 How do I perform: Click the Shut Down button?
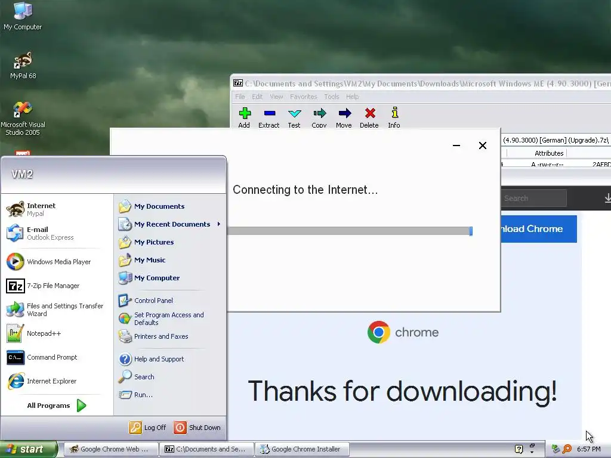tap(197, 427)
